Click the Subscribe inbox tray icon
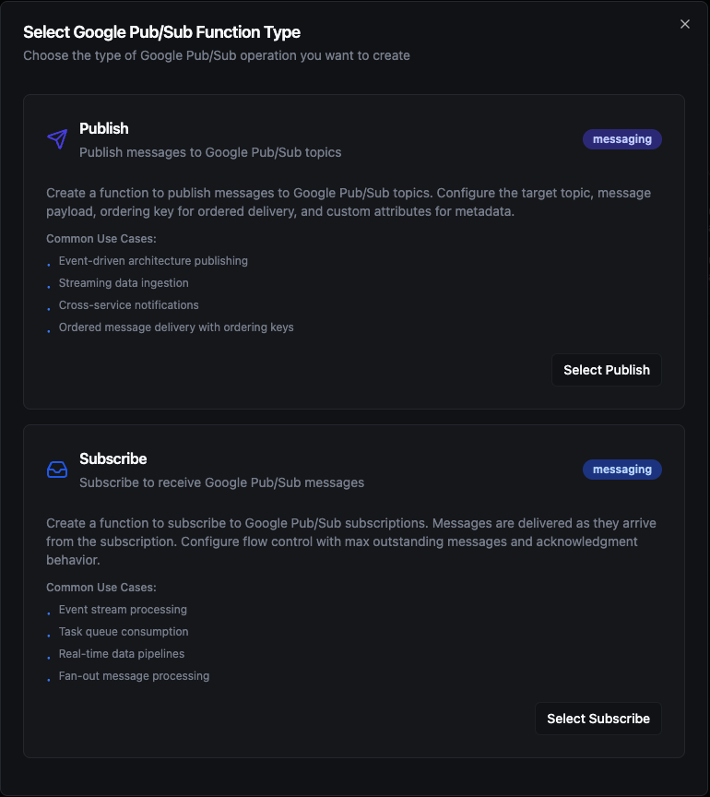 (57, 470)
